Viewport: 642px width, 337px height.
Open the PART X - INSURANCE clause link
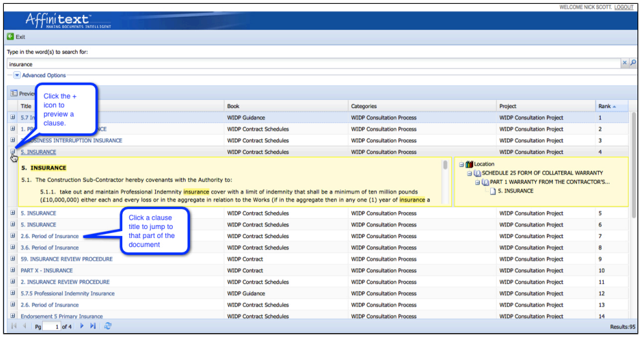point(47,270)
